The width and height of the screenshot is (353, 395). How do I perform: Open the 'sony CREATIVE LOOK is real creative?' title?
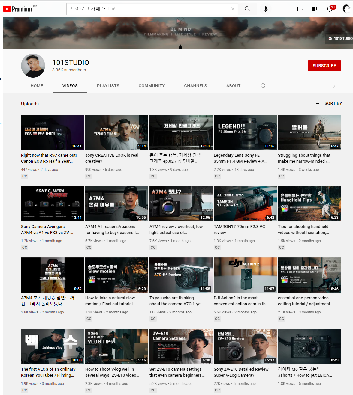pyautogui.click(x=112, y=158)
